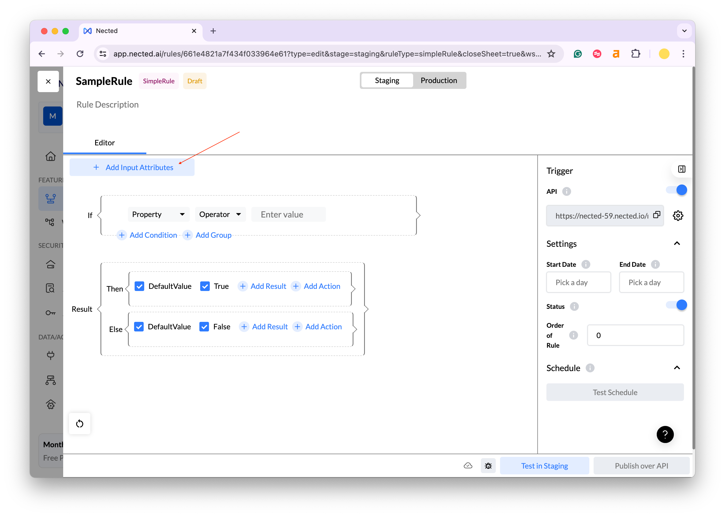Collapse the Settings section chevron

pos(677,244)
